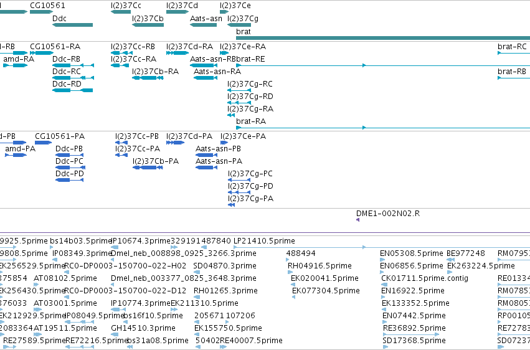Click the l(2)37Cg-RD transcript

click(x=239, y=103)
